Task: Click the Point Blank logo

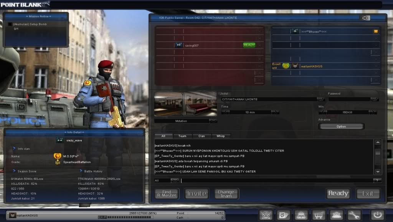Action: click(x=25, y=4)
